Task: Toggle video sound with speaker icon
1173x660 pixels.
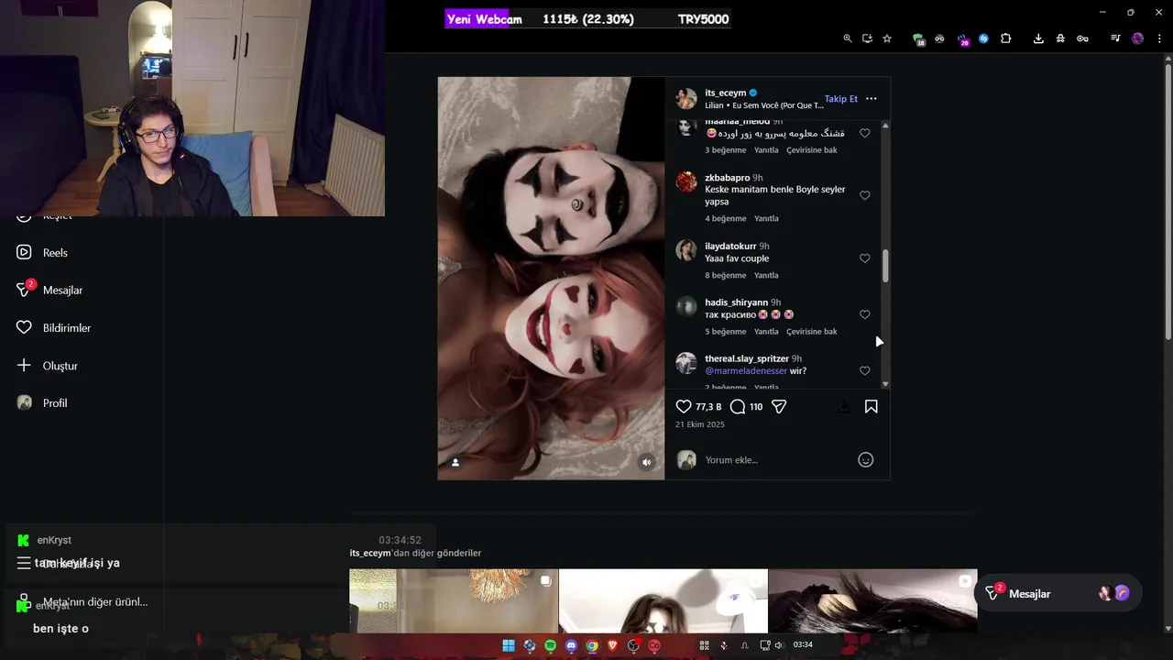Action: pos(646,462)
